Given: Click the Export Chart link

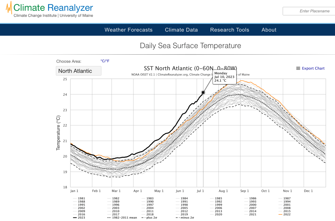Looking at the screenshot, I should point(313,68).
